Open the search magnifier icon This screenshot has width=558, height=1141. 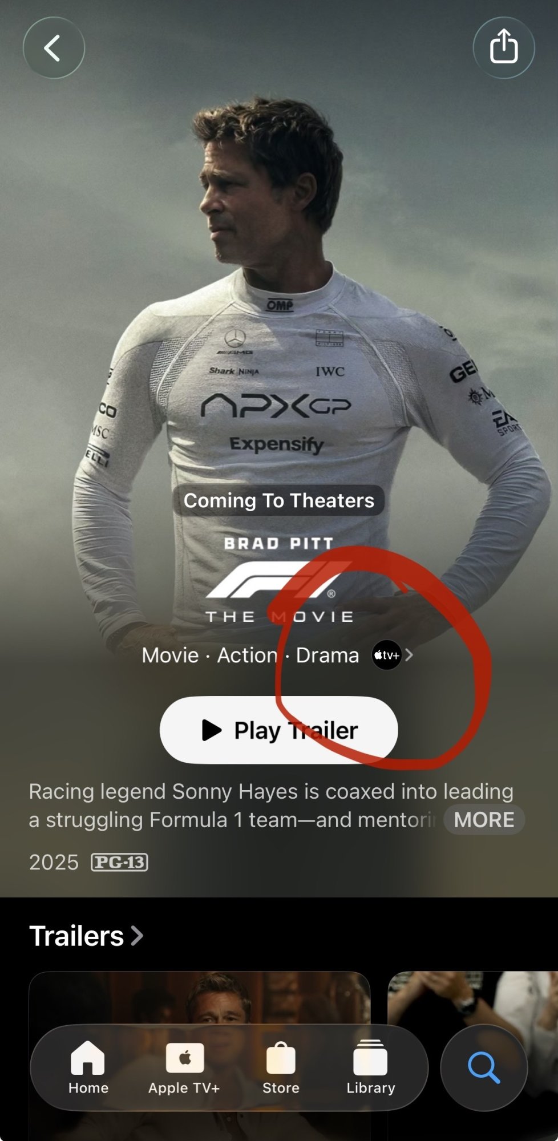click(x=484, y=1067)
